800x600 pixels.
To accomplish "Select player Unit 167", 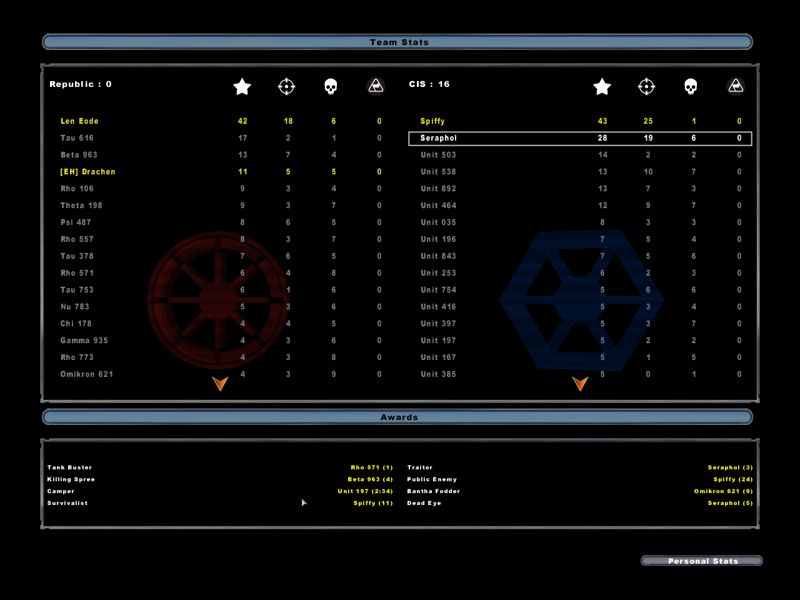I will [438, 357].
